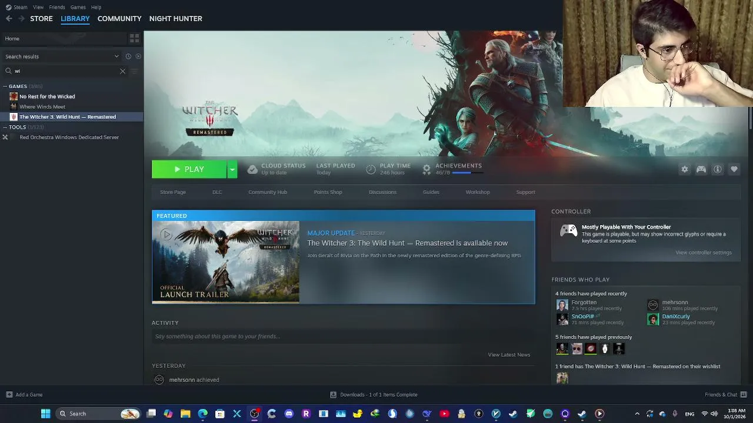The image size is (753, 423).
Task: Show game info panel icon
Action: [x=718, y=169]
